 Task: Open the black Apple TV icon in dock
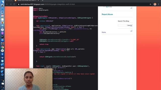pos(2,37)
